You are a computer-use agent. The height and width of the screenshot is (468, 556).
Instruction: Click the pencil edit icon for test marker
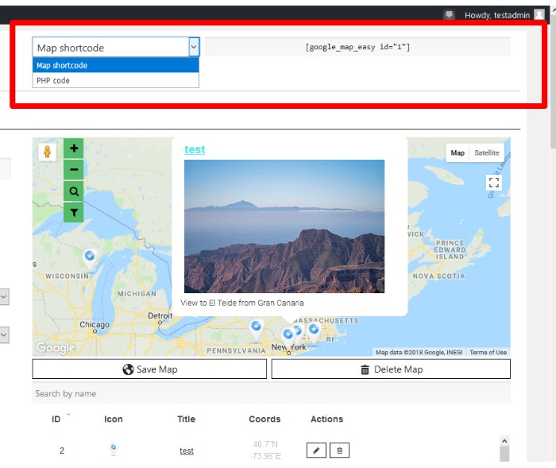(316, 451)
